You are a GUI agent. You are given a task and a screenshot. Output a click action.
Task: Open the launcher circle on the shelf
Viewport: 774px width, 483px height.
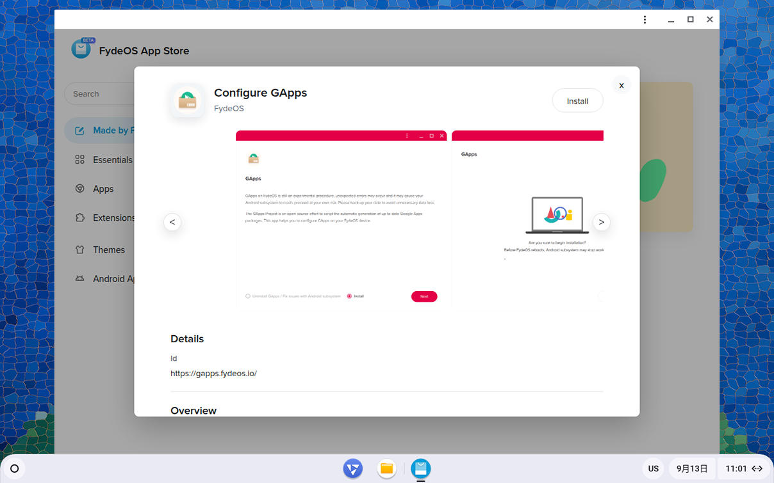15,468
